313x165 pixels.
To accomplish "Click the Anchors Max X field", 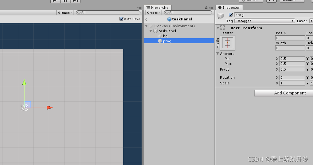I will click(x=292, y=64).
